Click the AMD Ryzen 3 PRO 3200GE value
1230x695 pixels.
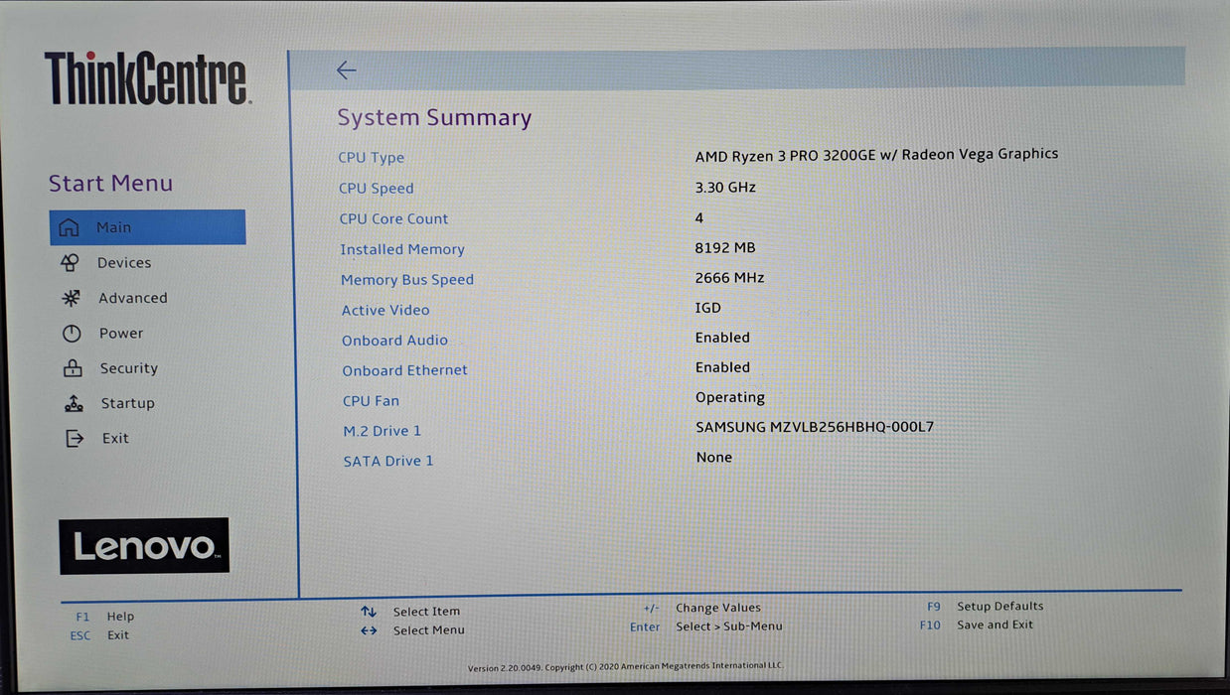876,154
